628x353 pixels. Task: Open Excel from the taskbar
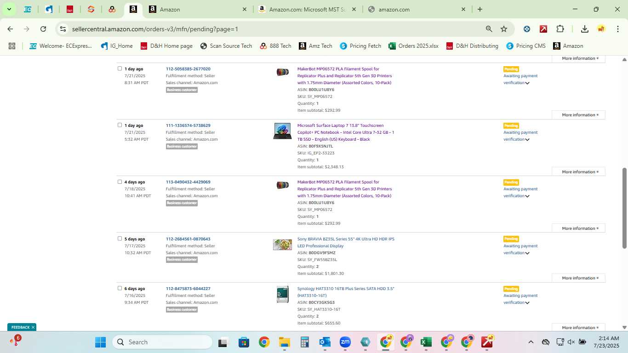[426, 342]
